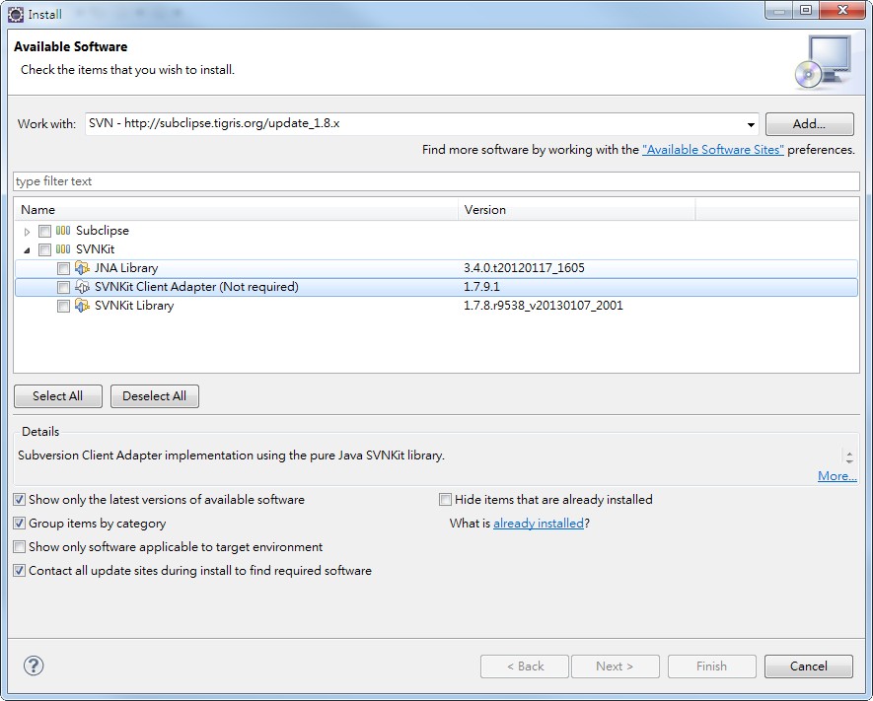Click the JNA Library plugin icon

coord(81,267)
